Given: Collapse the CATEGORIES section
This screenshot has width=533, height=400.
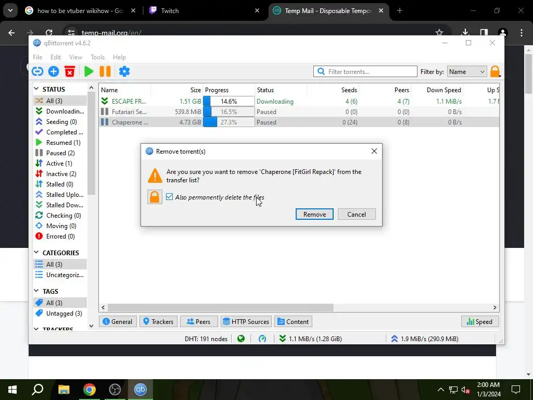Looking at the screenshot, I should (x=37, y=253).
